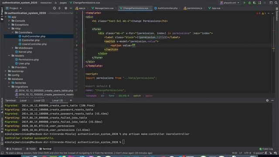This screenshot has height=157, width=279.
Task: Open Terminal panel settings gear
Action: (x=267, y=100)
